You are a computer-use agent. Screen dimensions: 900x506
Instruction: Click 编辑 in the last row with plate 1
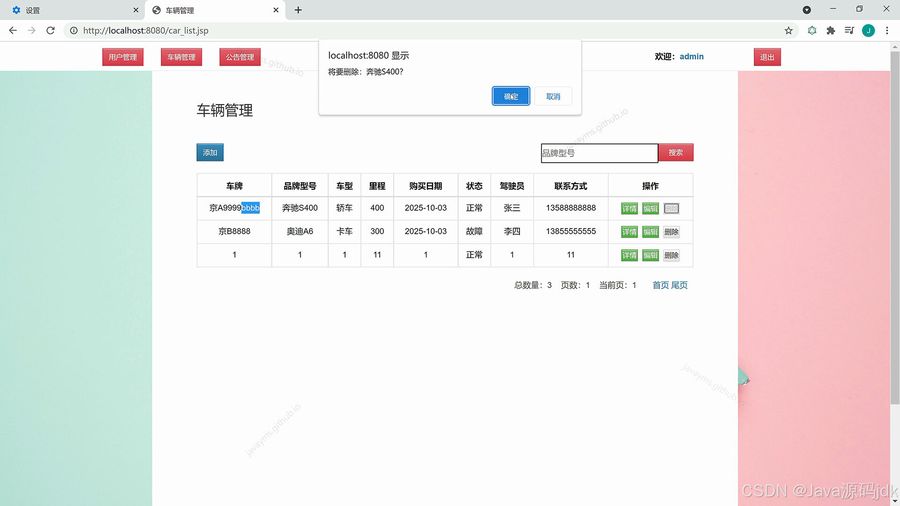click(651, 255)
